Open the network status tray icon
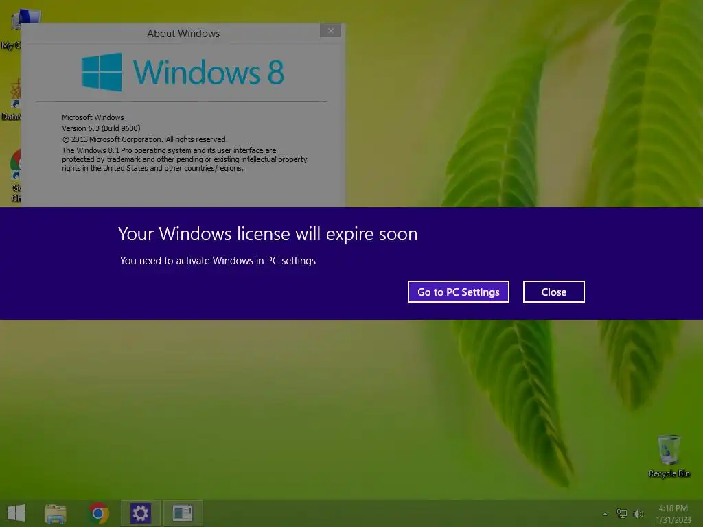 click(622, 513)
